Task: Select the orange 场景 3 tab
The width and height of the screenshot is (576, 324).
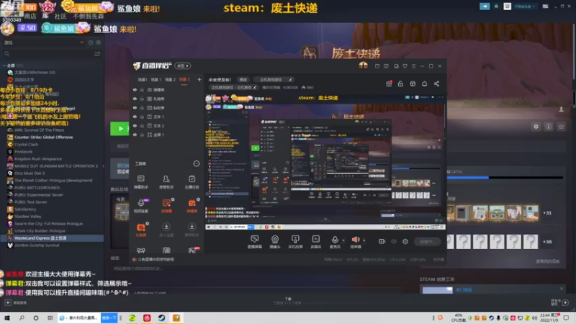Action: tap(184, 79)
